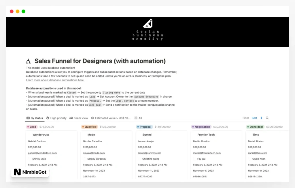Switch to the All view tab
The height and width of the screenshot is (188, 295).
pos(138,118)
